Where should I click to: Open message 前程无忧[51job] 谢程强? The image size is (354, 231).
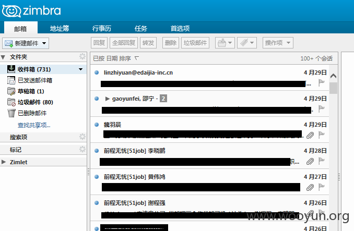coord(209,208)
